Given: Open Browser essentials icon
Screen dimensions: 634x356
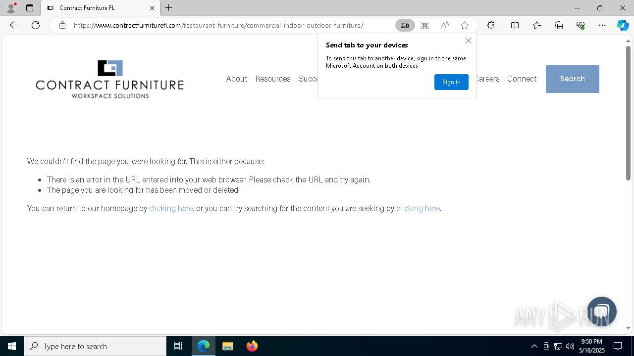Looking at the screenshot, I should click(x=581, y=25).
